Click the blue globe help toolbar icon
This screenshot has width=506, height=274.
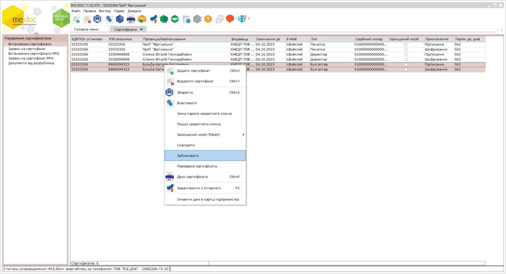[242, 19]
